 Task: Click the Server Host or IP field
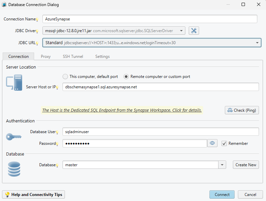click(161, 87)
